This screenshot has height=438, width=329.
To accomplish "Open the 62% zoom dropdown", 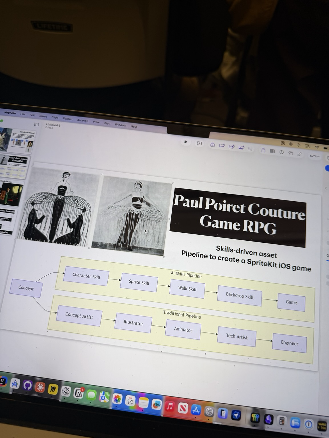I will (314, 156).
